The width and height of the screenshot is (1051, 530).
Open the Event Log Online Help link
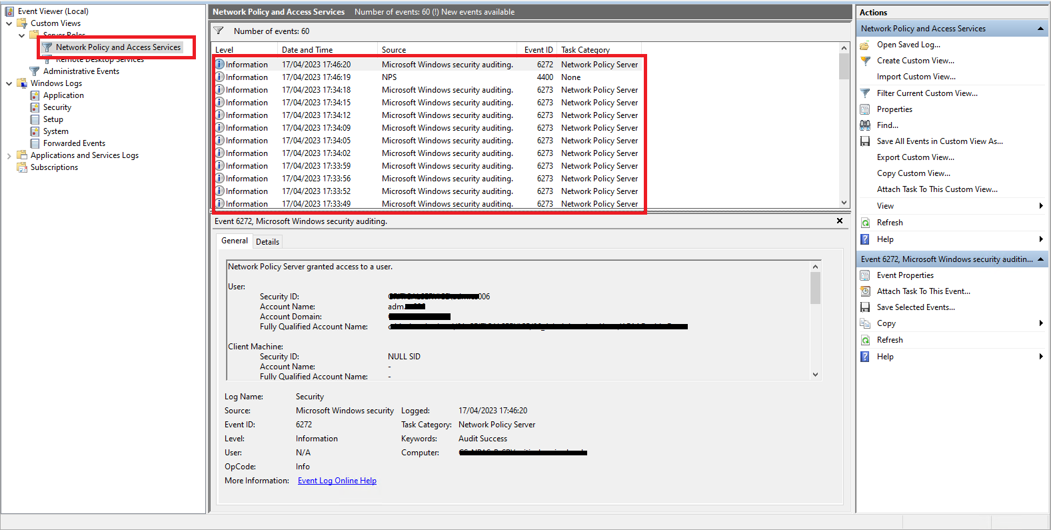[337, 481]
